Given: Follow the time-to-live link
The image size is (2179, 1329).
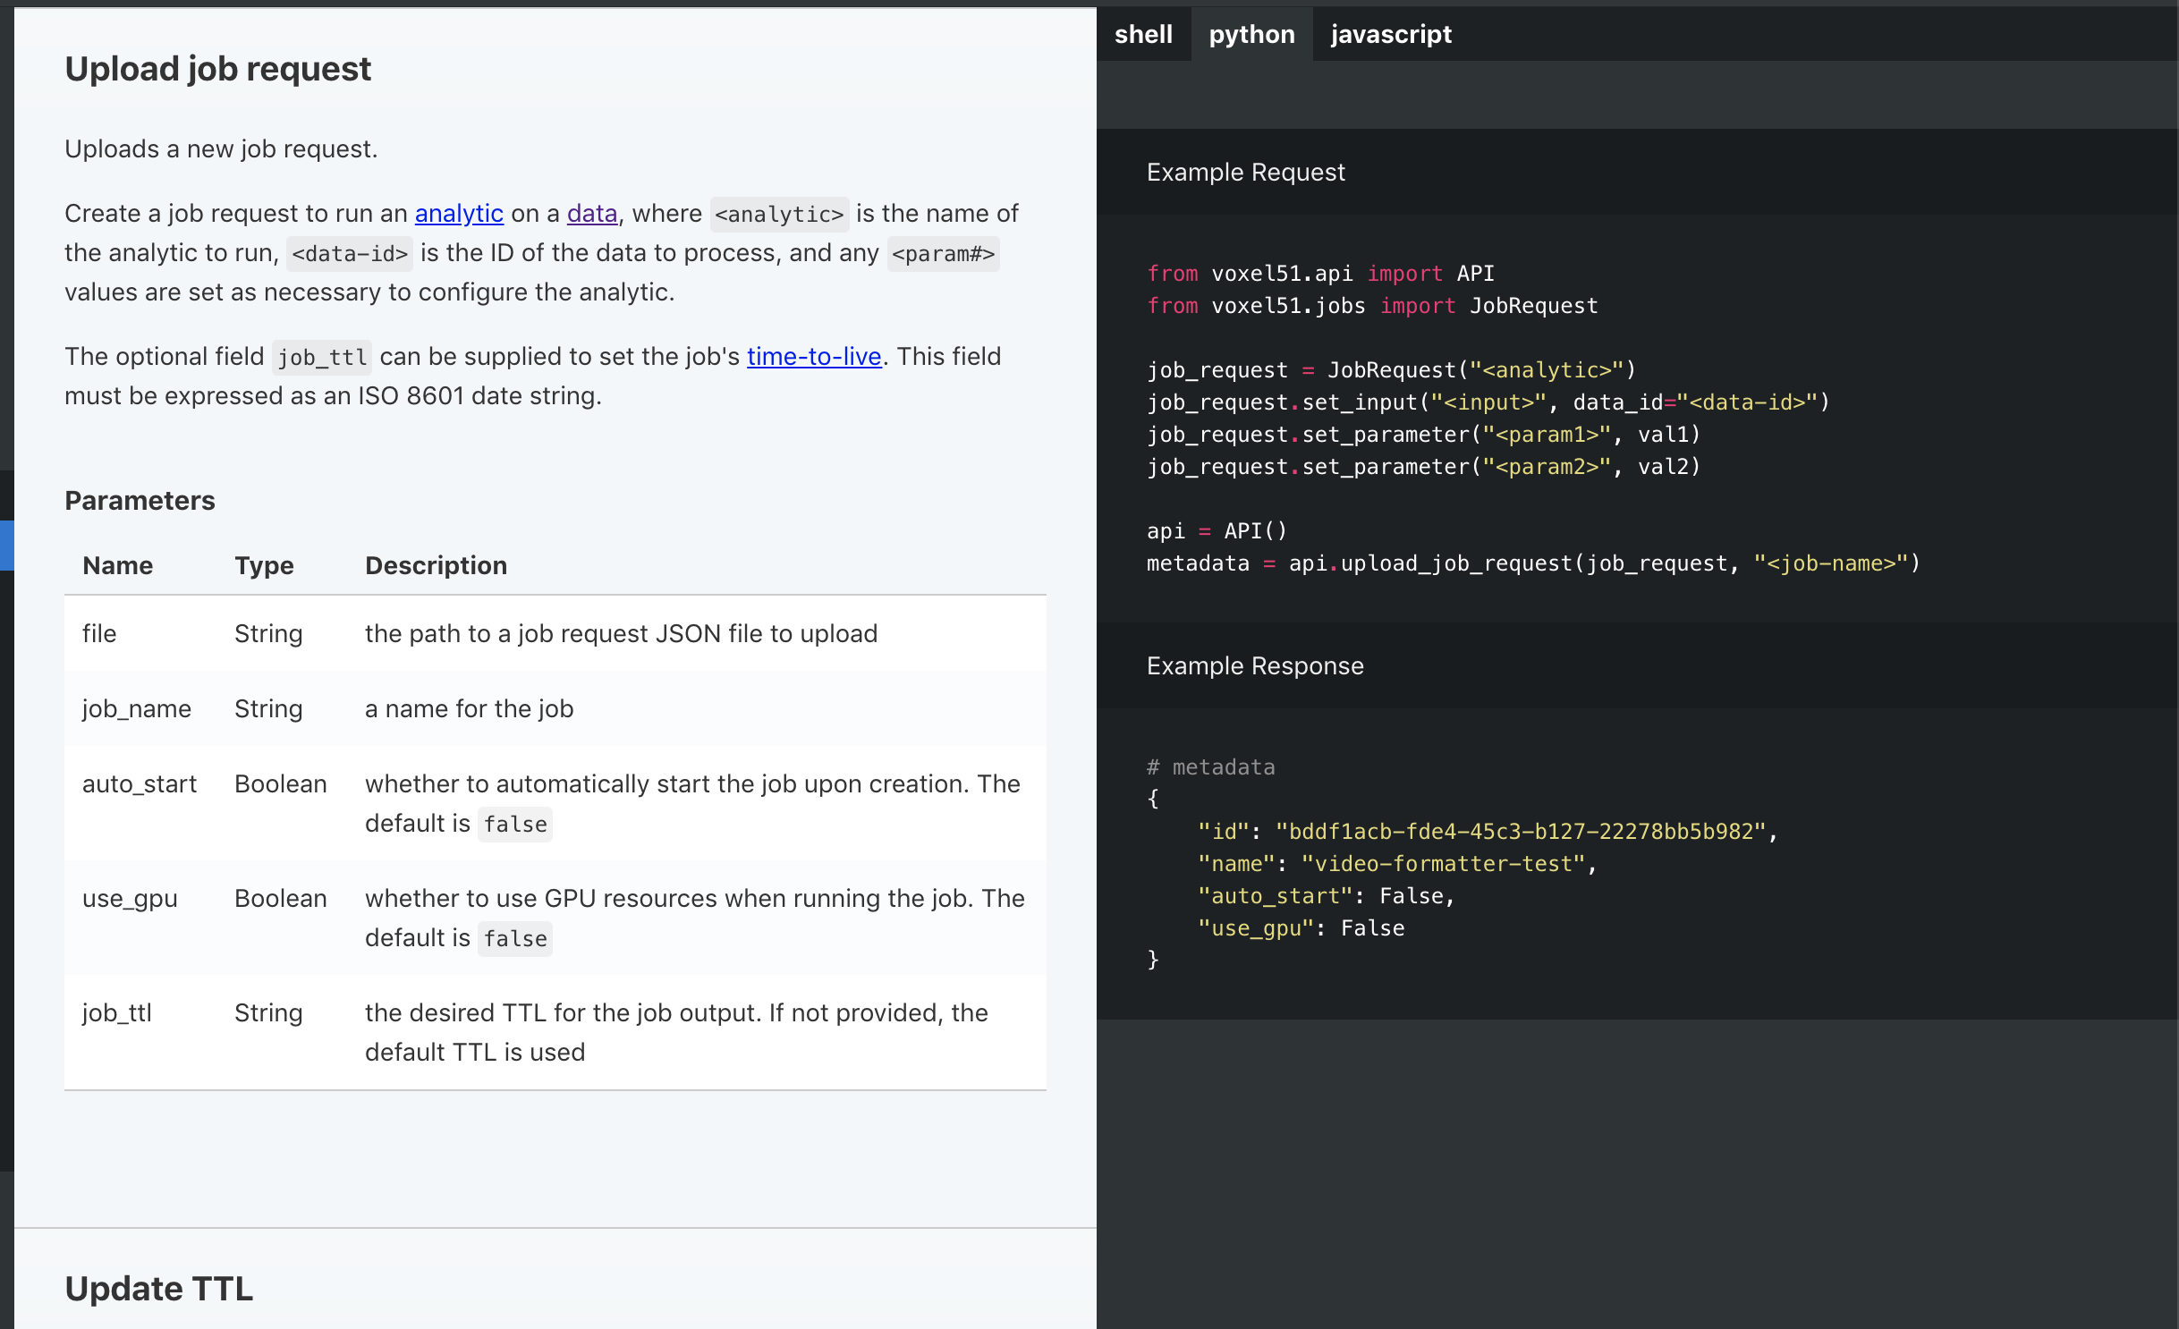Looking at the screenshot, I should tap(813, 356).
